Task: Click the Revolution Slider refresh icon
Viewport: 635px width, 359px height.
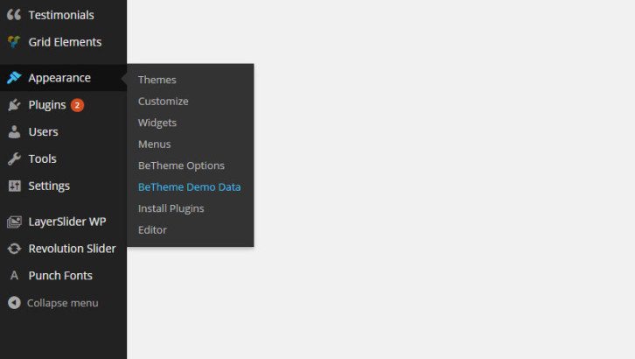Action: [x=14, y=249]
